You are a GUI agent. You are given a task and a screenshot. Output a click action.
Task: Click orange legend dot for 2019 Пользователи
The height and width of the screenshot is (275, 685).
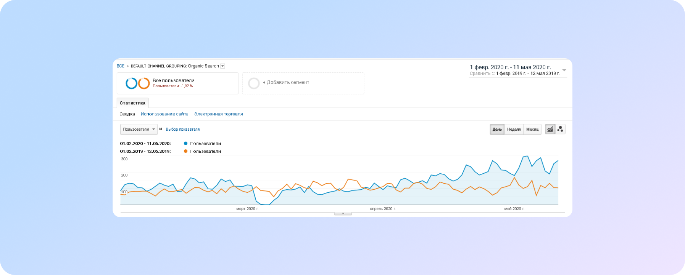[x=185, y=151]
